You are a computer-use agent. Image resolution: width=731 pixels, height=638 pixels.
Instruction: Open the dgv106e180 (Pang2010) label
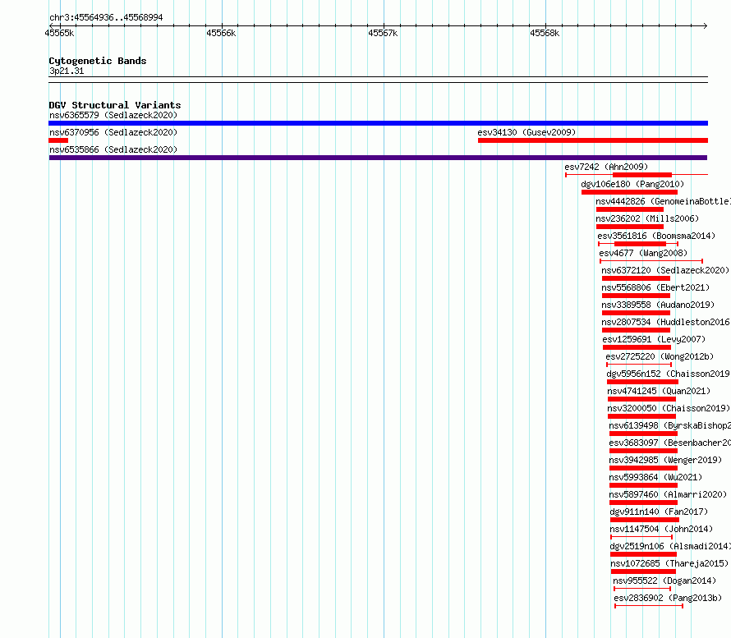point(632,184)
